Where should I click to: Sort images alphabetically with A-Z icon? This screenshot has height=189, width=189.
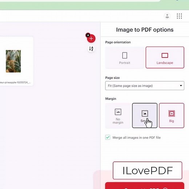[91, 49]
